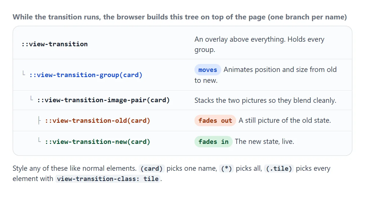Click the tree branch connector before view-transition-group
The width and height of the screenshot is (365, 197).
24,74
